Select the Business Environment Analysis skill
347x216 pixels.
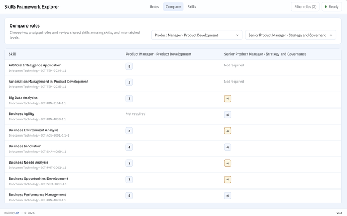tap(34, 130)
